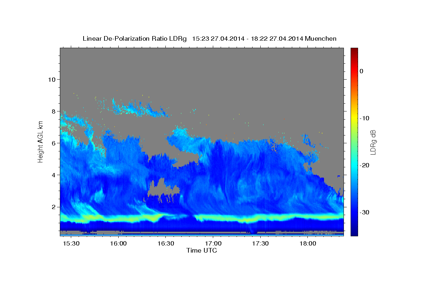Click the "16:30" time tick label

pyautogui.click(x=166, y=244)
